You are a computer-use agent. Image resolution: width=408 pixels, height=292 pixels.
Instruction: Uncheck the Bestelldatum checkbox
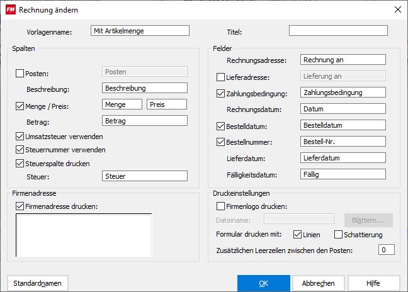(220, 126)
